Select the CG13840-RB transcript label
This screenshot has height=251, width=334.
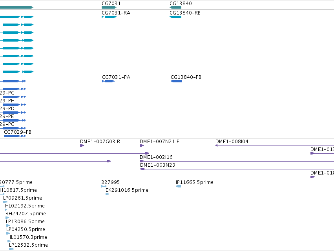pyautogui.click(x=185, y=13)
